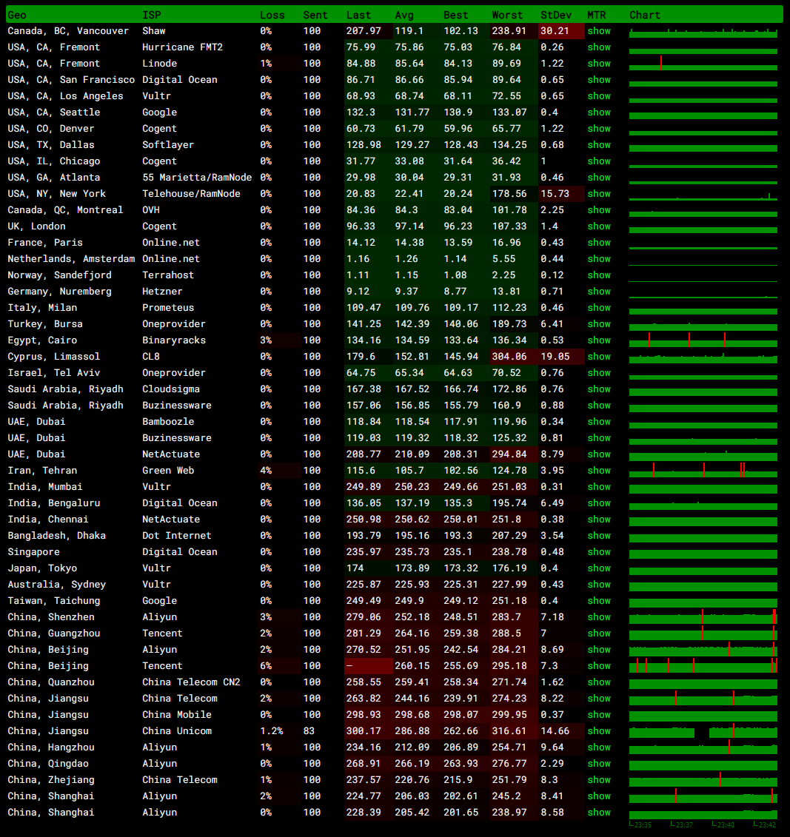Open show link for Chicago Cogent
This screenshot has height=837, width=790.
[599, 161]
